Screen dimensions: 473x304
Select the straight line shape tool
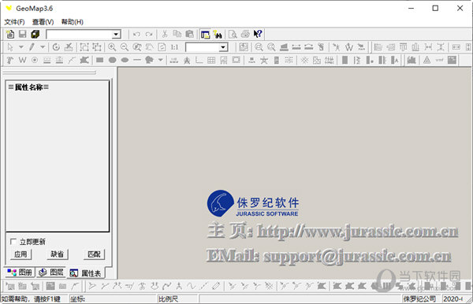coord(137,61)
